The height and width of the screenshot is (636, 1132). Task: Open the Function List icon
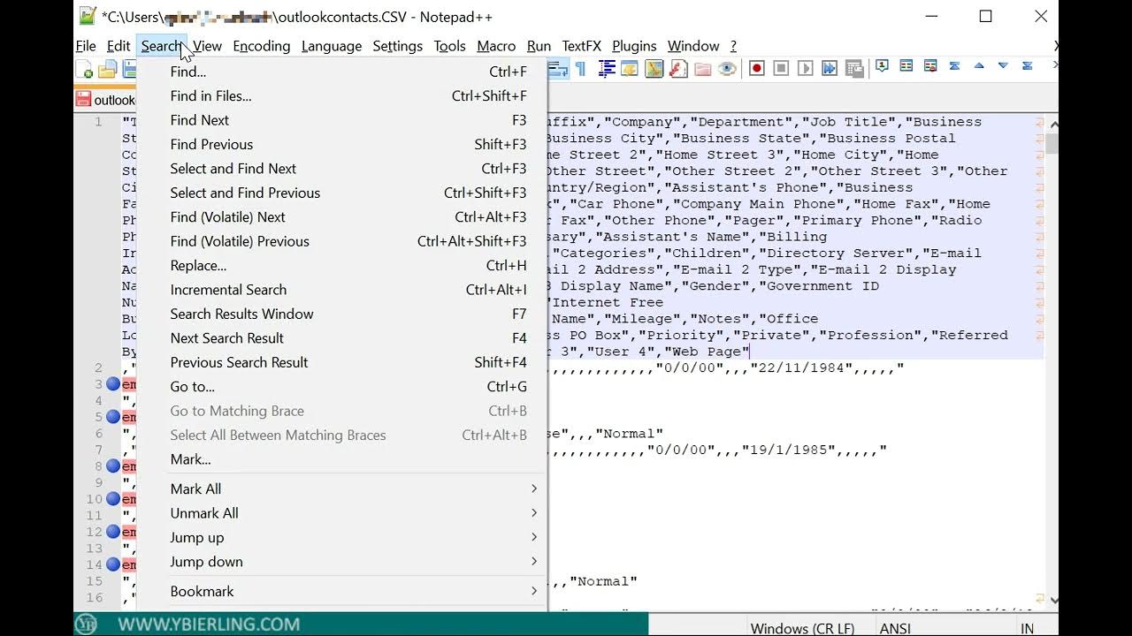678,69
